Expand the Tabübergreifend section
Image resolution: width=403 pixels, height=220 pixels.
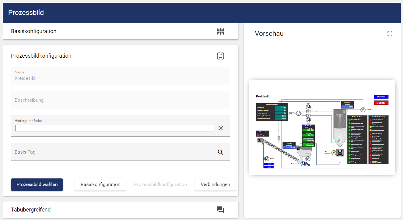point(31,210)
